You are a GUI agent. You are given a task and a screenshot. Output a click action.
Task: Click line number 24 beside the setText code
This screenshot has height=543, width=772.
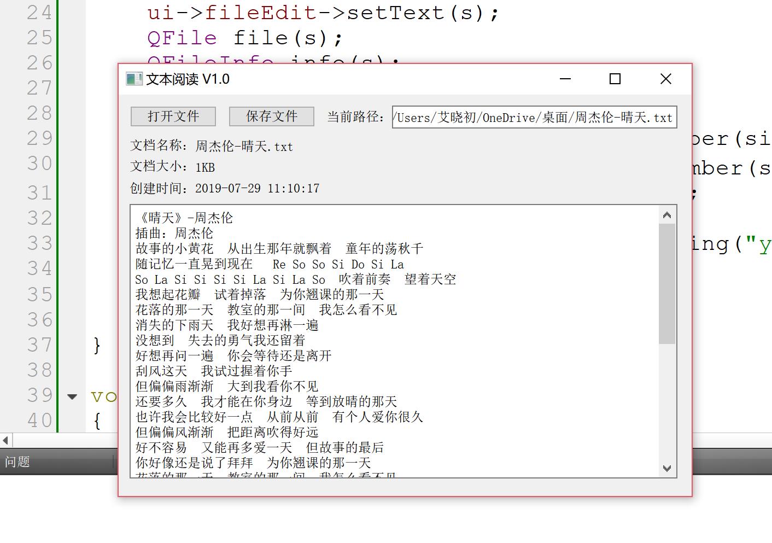pos(39,11)
